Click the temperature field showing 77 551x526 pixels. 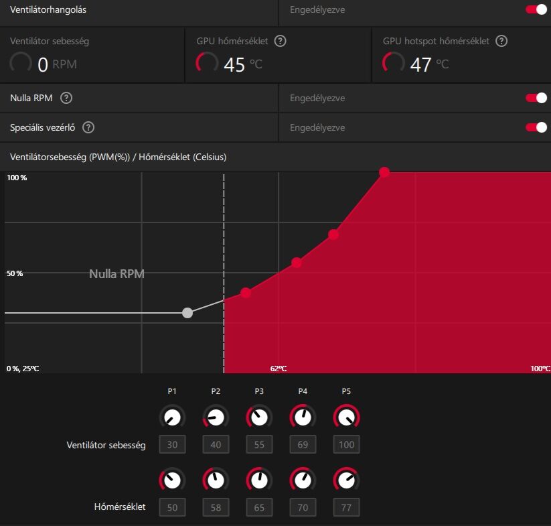(347, 507)
